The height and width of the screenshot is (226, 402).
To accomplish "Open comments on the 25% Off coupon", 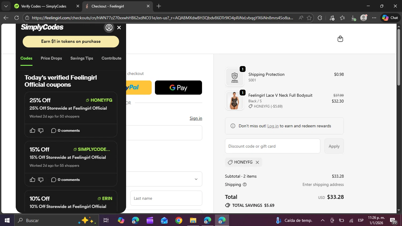I will 65,131.
